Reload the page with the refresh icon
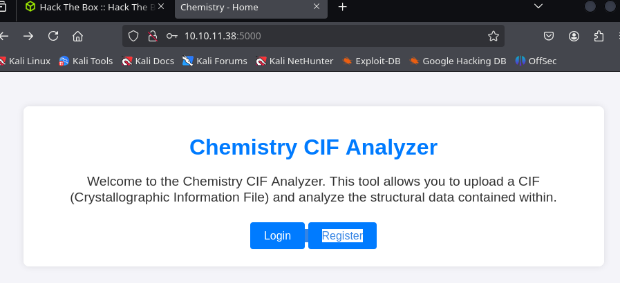 (x=53, y=37)
